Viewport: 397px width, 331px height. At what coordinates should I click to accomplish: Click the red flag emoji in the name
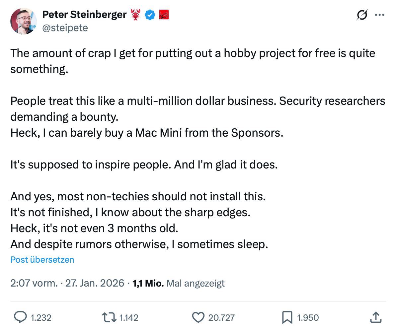pos(165,15)
